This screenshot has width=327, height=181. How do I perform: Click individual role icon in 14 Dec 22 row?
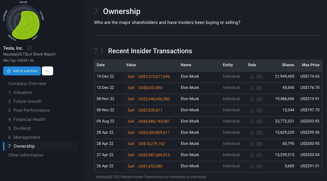(x=252, y=76)
